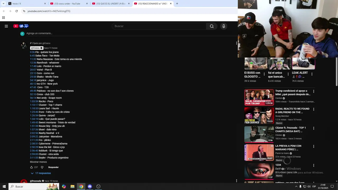Dislike the pinned Coscu comment
Image resolution: width=338 pixels, height=190 pixels.
42,167
